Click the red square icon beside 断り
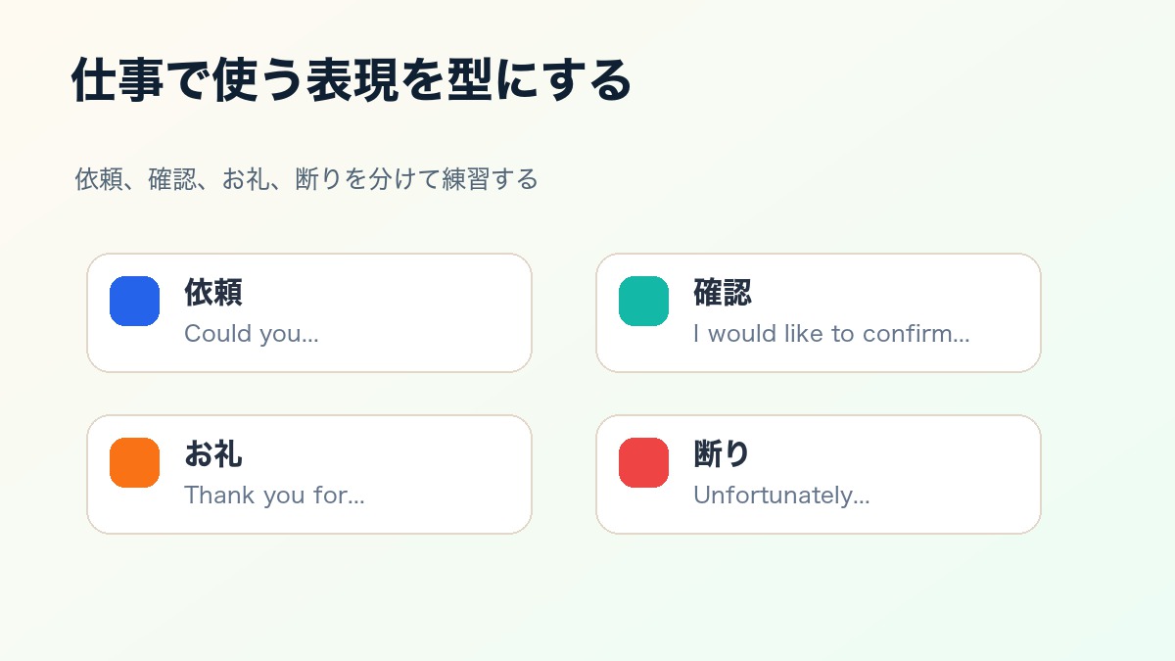 tap(643, 462)
